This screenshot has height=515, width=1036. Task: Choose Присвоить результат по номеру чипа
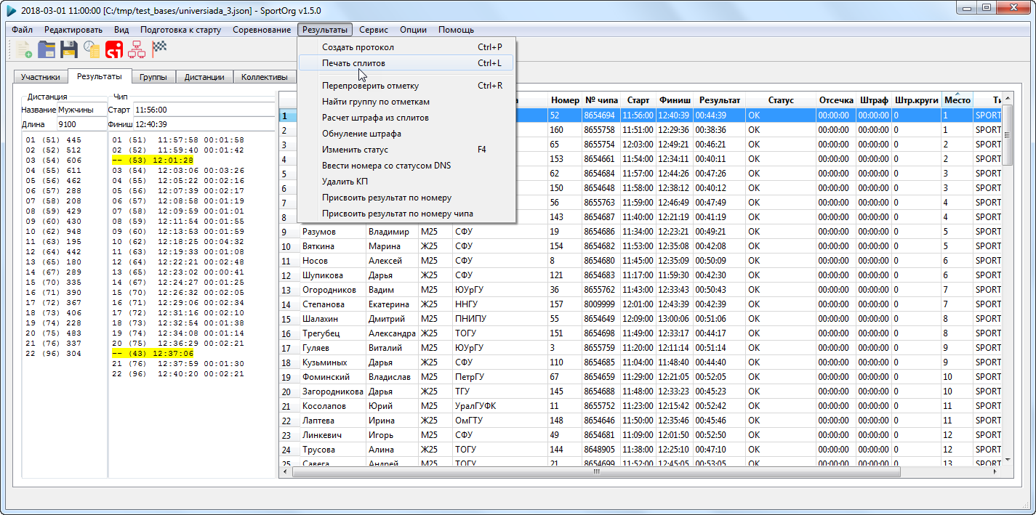407,214
